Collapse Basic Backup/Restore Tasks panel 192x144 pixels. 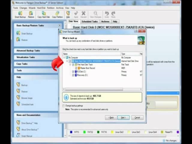(x=59, y=25)
